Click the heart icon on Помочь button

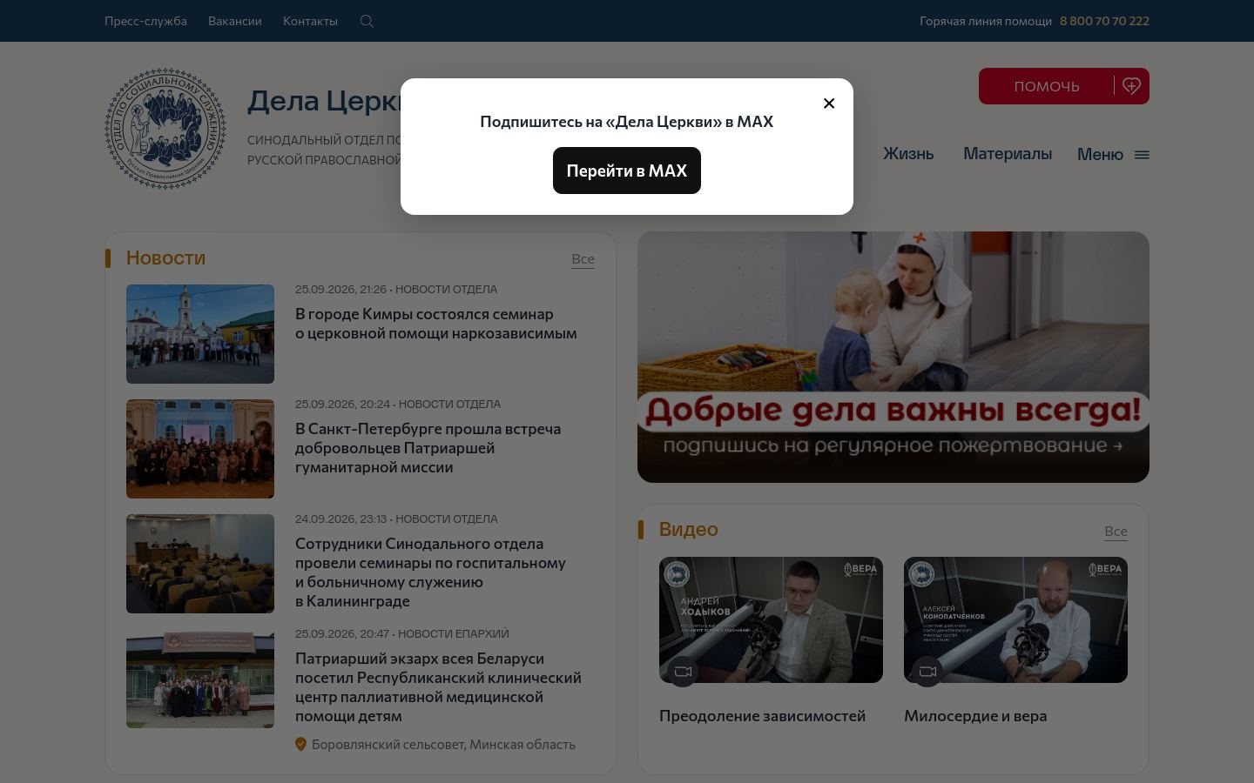[1131, 86]
